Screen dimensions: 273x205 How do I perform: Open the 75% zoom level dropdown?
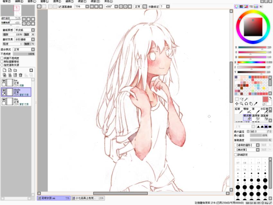pyautogui.click(x=87, y=7)
